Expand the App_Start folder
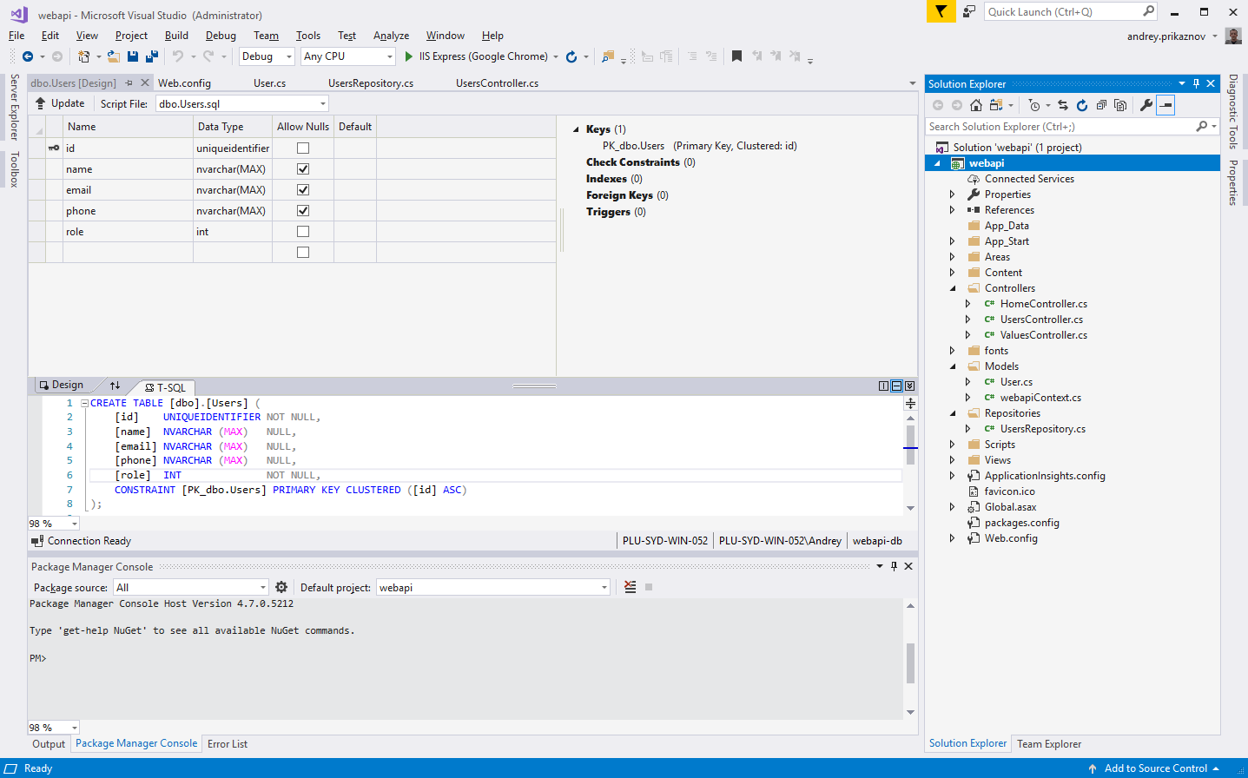This screenshot has height=778, width=1248. pos(953,241)
